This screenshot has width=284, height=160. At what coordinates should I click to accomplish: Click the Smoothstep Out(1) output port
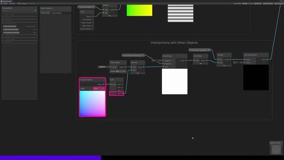point(186,60)
